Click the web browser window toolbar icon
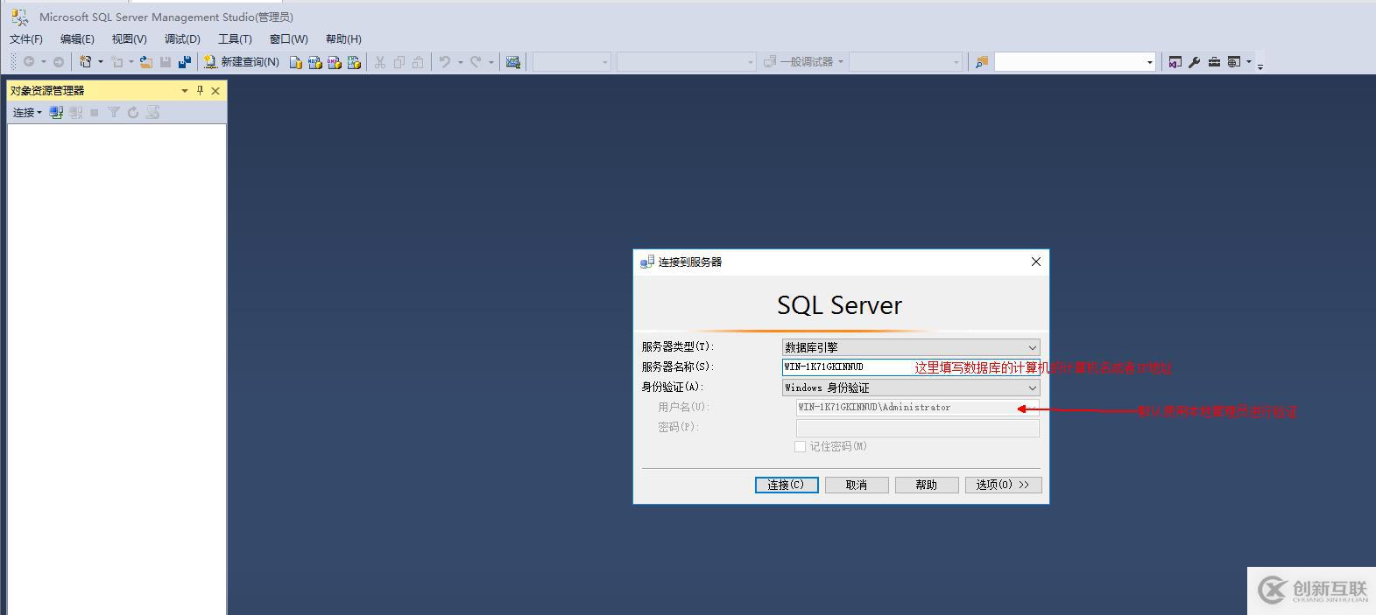 tap(1233, 61)
